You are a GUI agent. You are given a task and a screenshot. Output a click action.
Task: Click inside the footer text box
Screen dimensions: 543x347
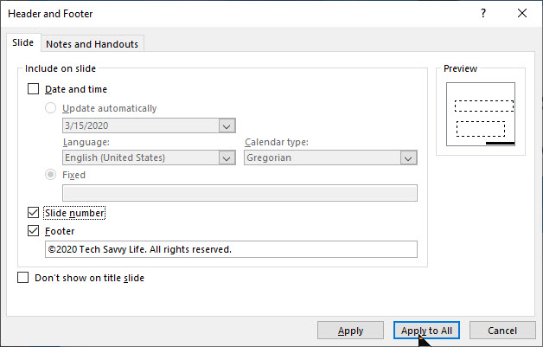tap(231, 249)
